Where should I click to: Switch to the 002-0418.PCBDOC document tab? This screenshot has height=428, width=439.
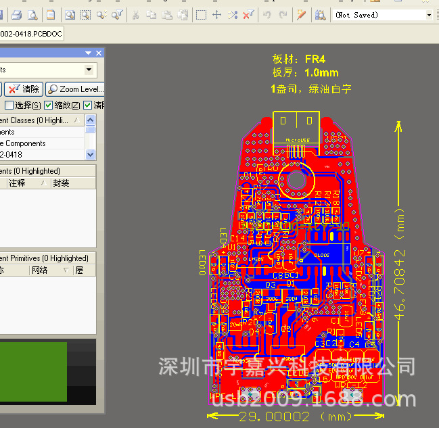click(x=30, y=34)
